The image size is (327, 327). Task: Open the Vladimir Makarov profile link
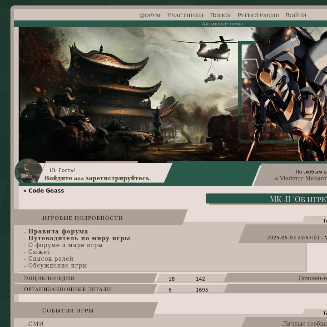point(303,178)
